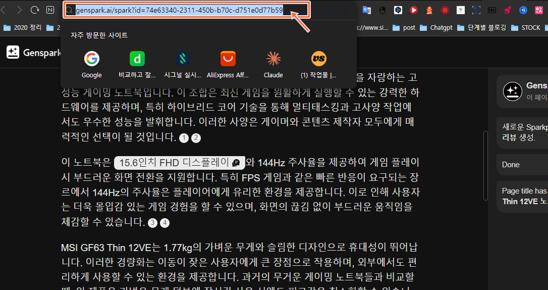Open the Naver N home icon

click(x=50, y=10)
